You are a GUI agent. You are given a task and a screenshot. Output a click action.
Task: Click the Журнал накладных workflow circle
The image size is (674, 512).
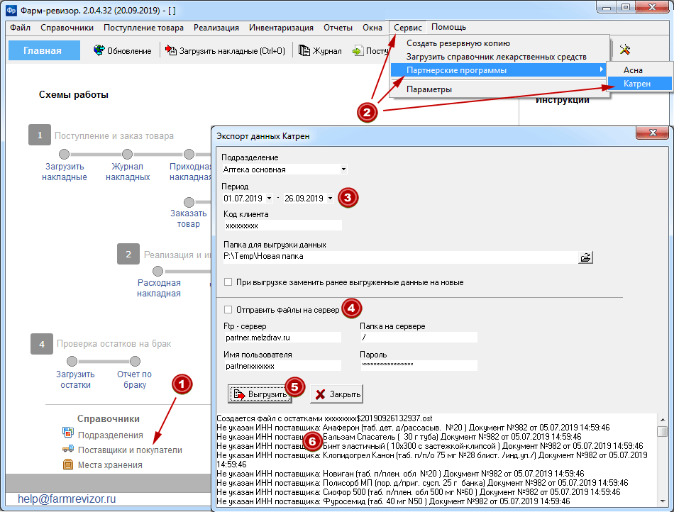click(127, 154)
